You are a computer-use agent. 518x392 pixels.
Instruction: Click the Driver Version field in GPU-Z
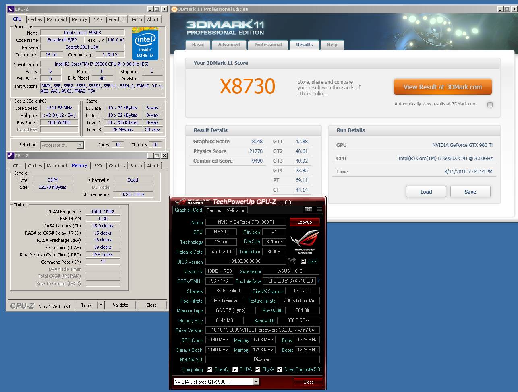point(263,330)
